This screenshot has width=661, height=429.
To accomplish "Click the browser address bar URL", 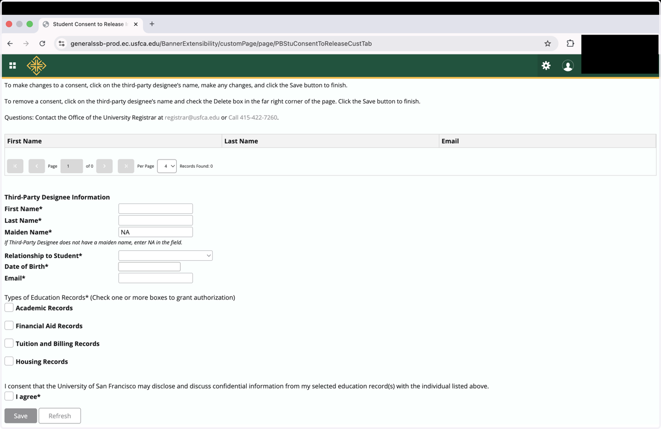I will click(x=221, y=43).
